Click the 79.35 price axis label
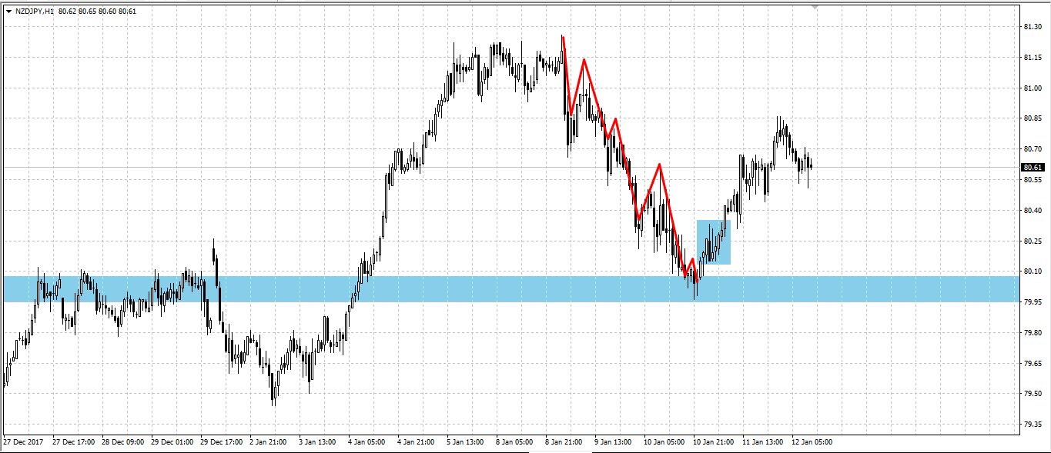 [x=1033, y=425]
